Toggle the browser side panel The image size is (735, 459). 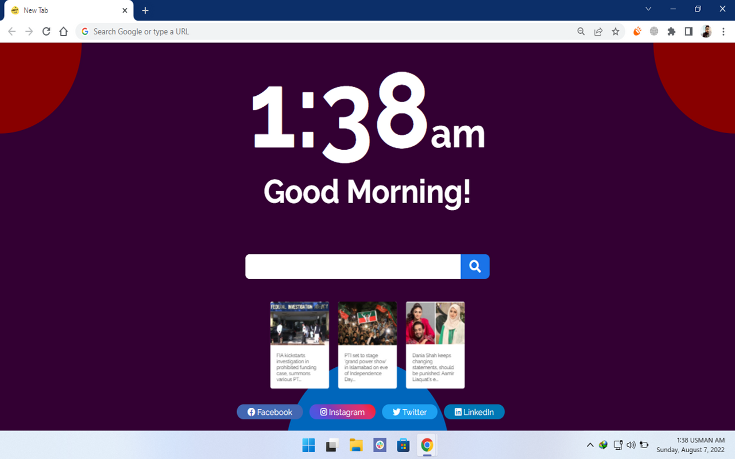(x=688, y=32)
